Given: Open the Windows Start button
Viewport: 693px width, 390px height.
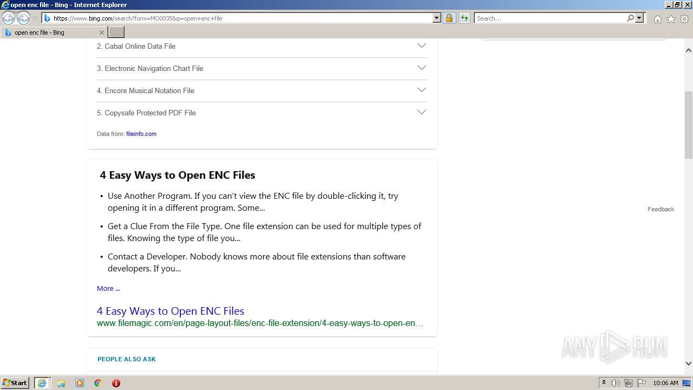Looking at the screenshot, I should pos(15,383).
